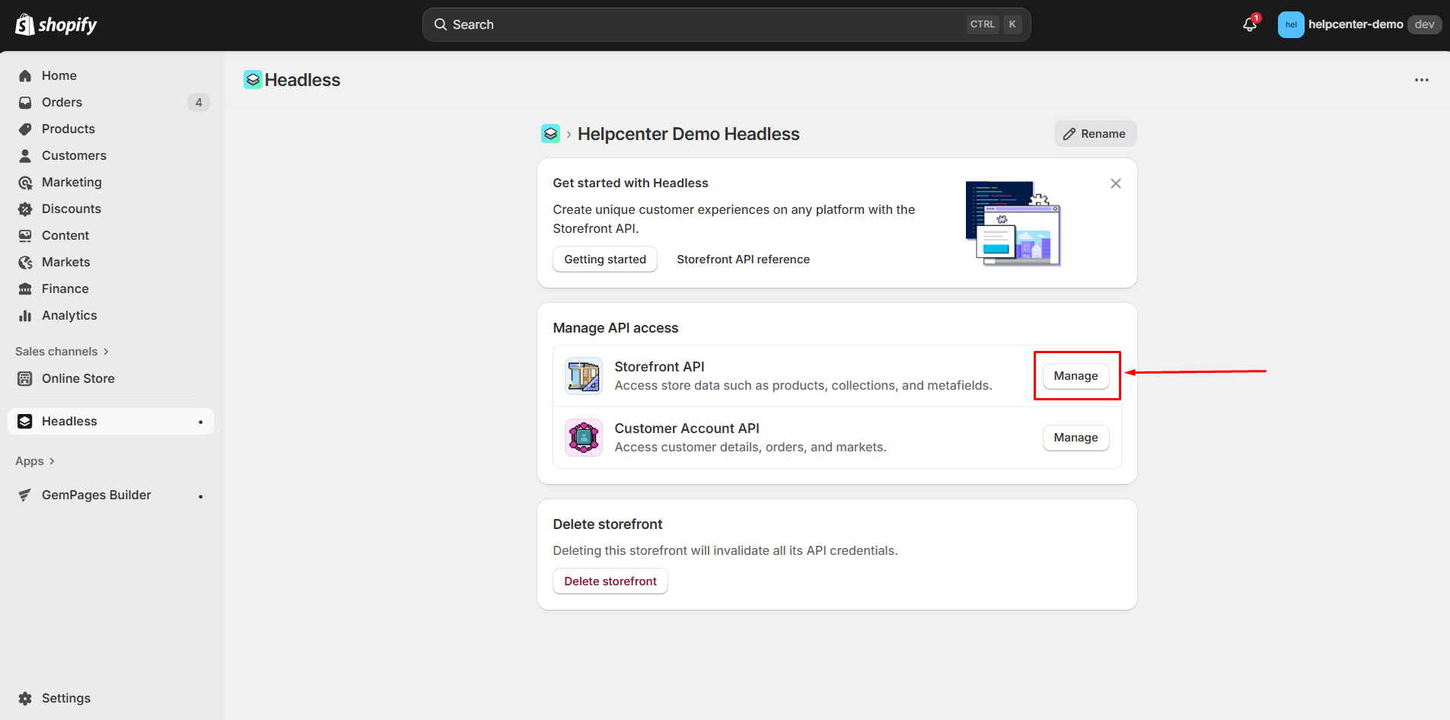The width and height of the screenshot is (1450, 720).
Task: Click Manage next to Storefront API
Action: click(1076, 375)
